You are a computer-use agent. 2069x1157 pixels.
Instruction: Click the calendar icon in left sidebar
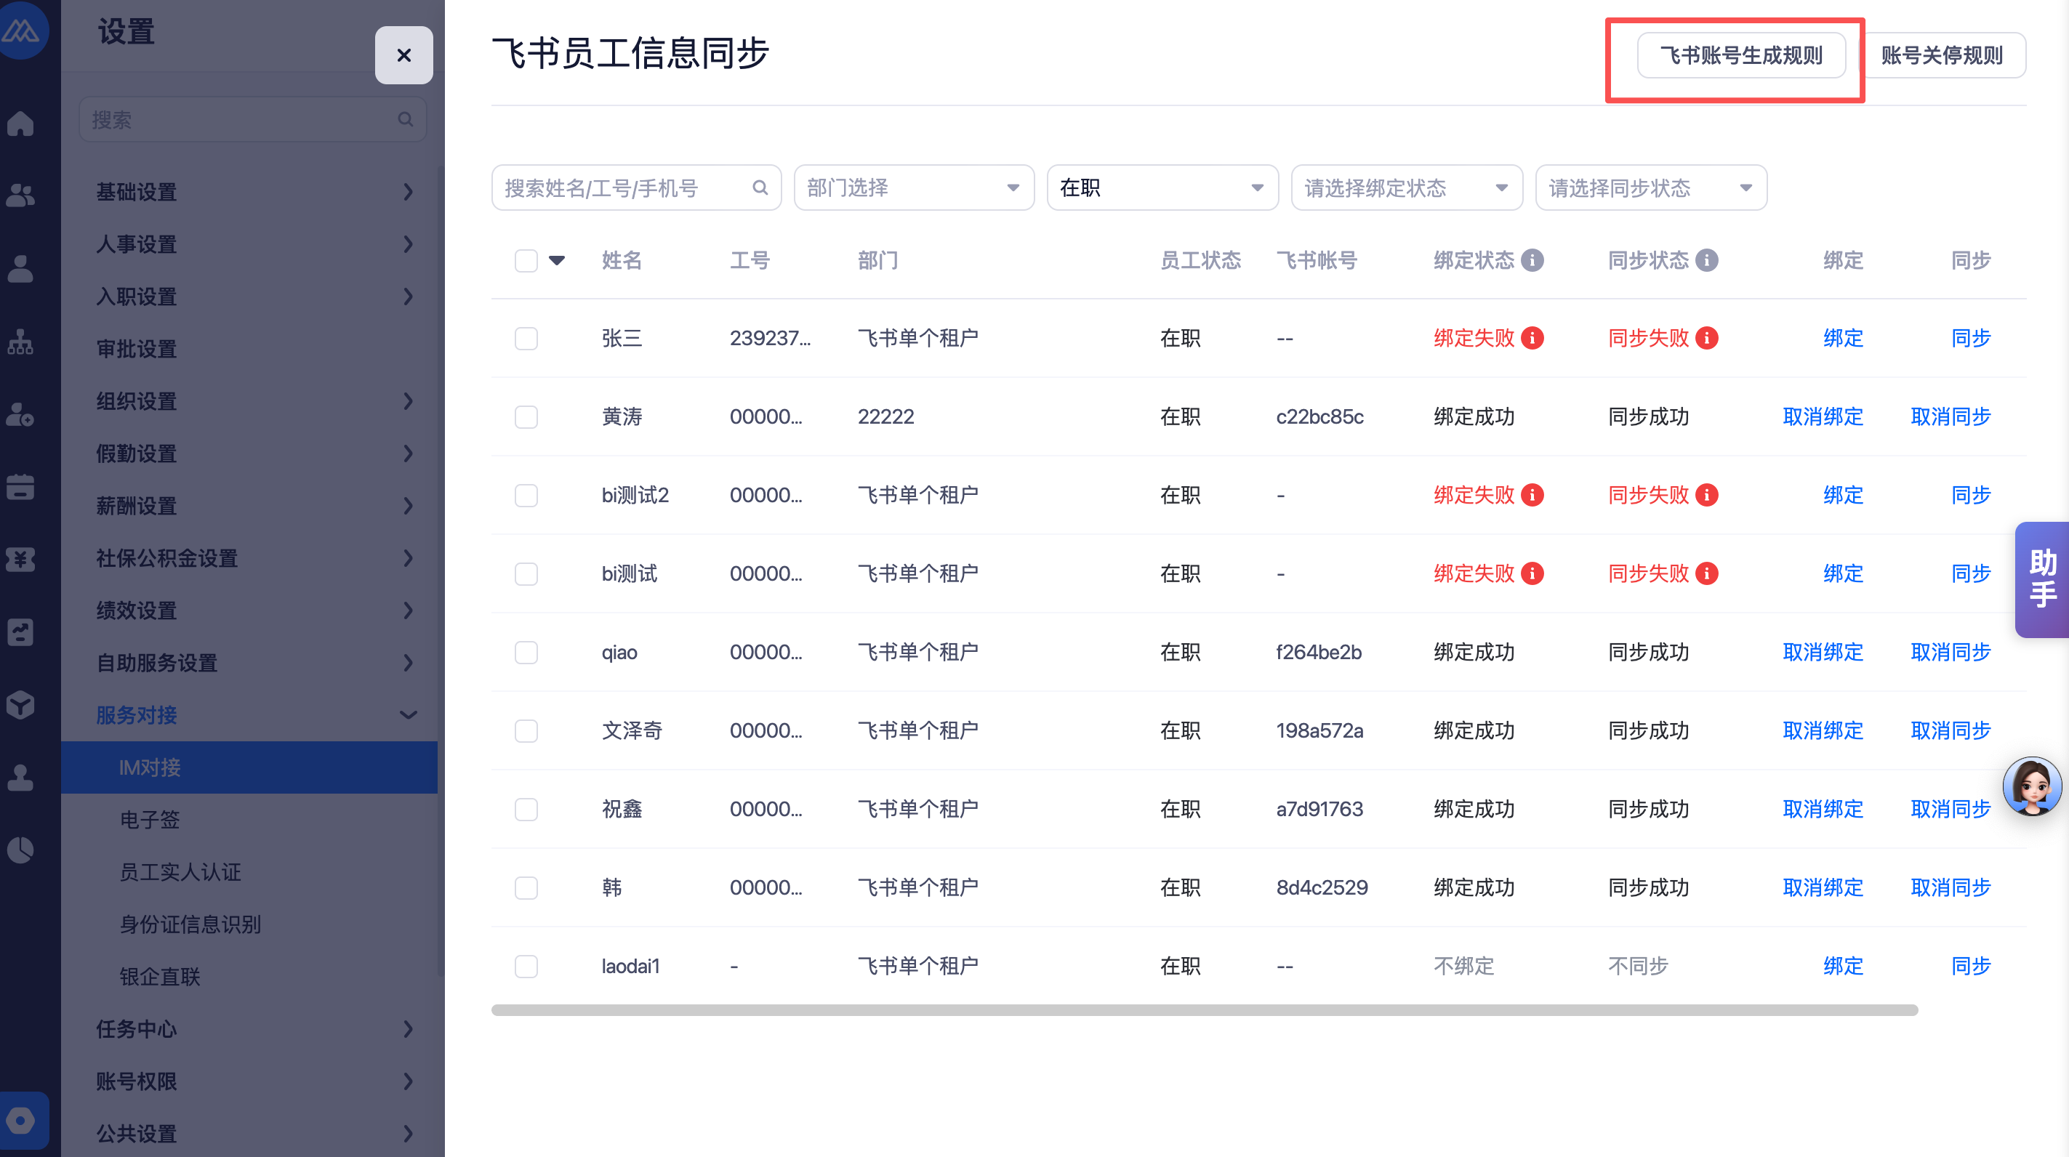[x=21, y=487]
